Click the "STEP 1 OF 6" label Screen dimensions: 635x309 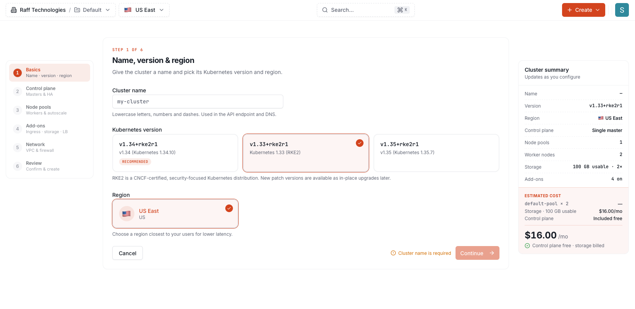click(128, 50)
